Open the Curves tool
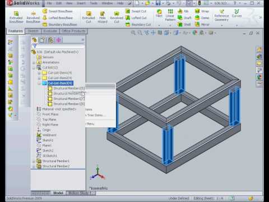The height and width of the screenshot is (202, 269). (236, 13)
